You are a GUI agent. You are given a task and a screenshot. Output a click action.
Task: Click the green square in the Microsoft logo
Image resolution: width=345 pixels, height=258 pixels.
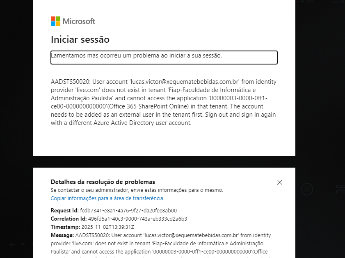click(58, 18)
